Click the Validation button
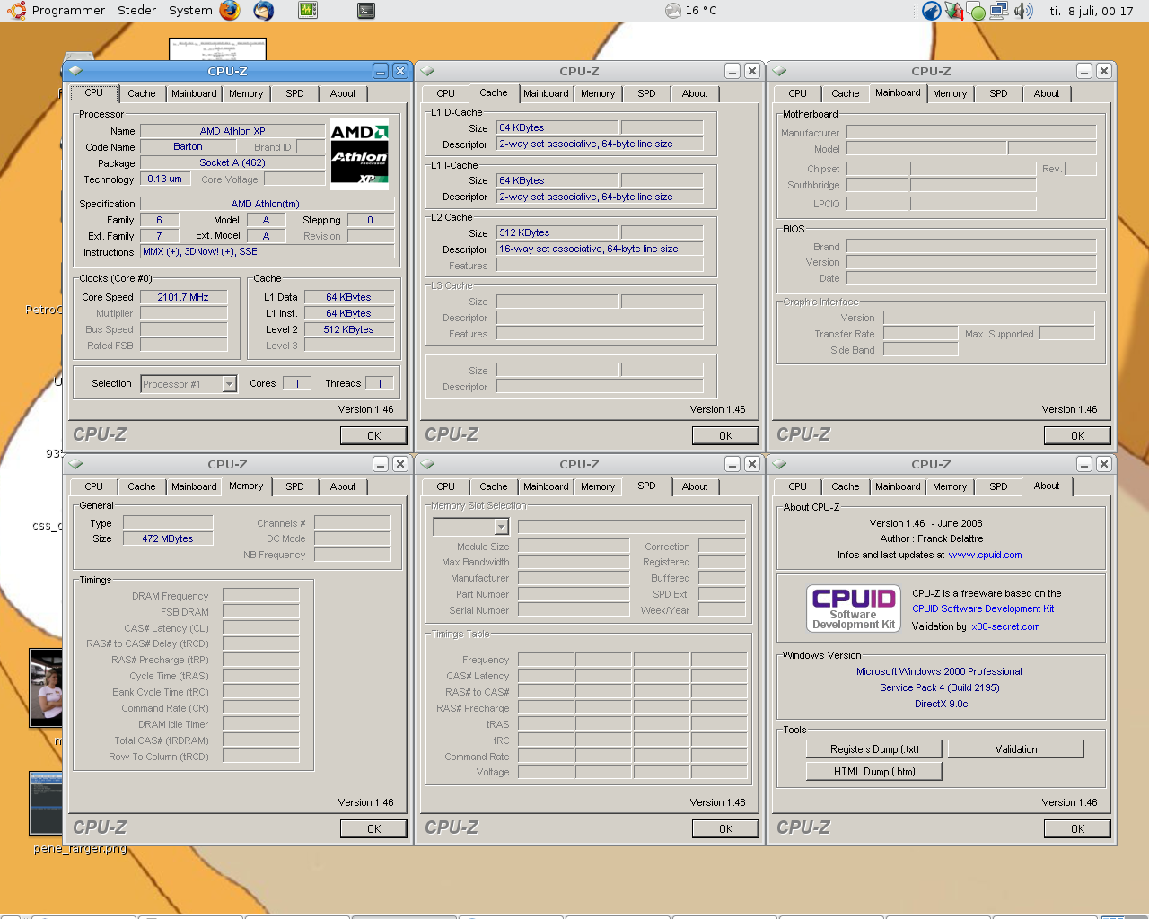Viewport: 1149px width, 919px height. 1016,748
